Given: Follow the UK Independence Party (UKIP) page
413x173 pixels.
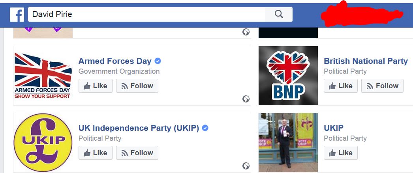Looking at the screenshot, I should 137,153.
